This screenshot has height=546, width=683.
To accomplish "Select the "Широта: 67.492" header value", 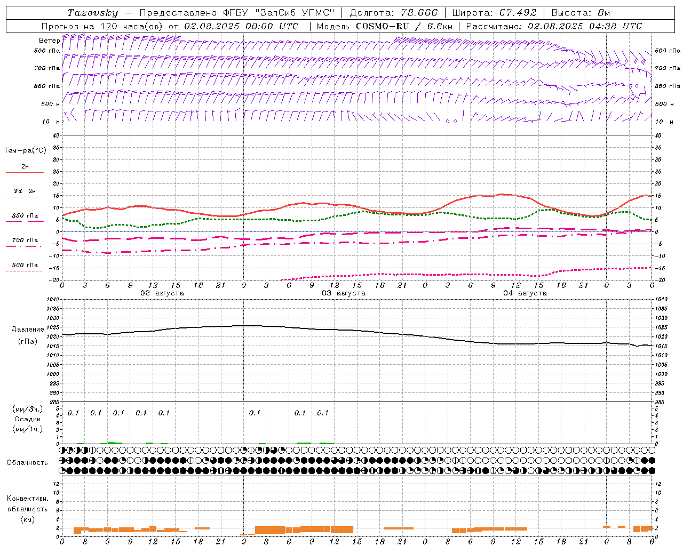I will coord(495,13).
